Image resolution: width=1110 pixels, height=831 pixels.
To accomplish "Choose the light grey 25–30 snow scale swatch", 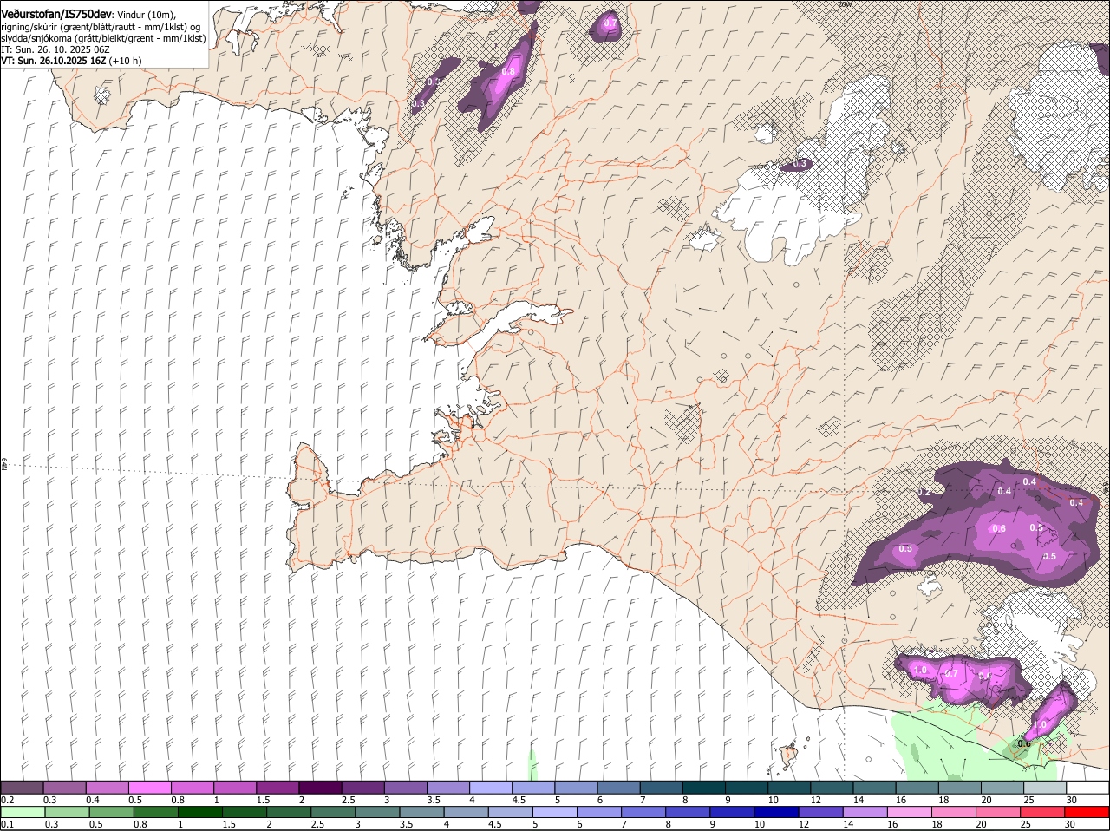I will pos(1045,788).
